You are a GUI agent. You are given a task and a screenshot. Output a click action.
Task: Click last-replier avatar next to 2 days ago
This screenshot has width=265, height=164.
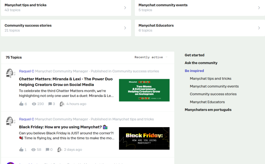59,149
